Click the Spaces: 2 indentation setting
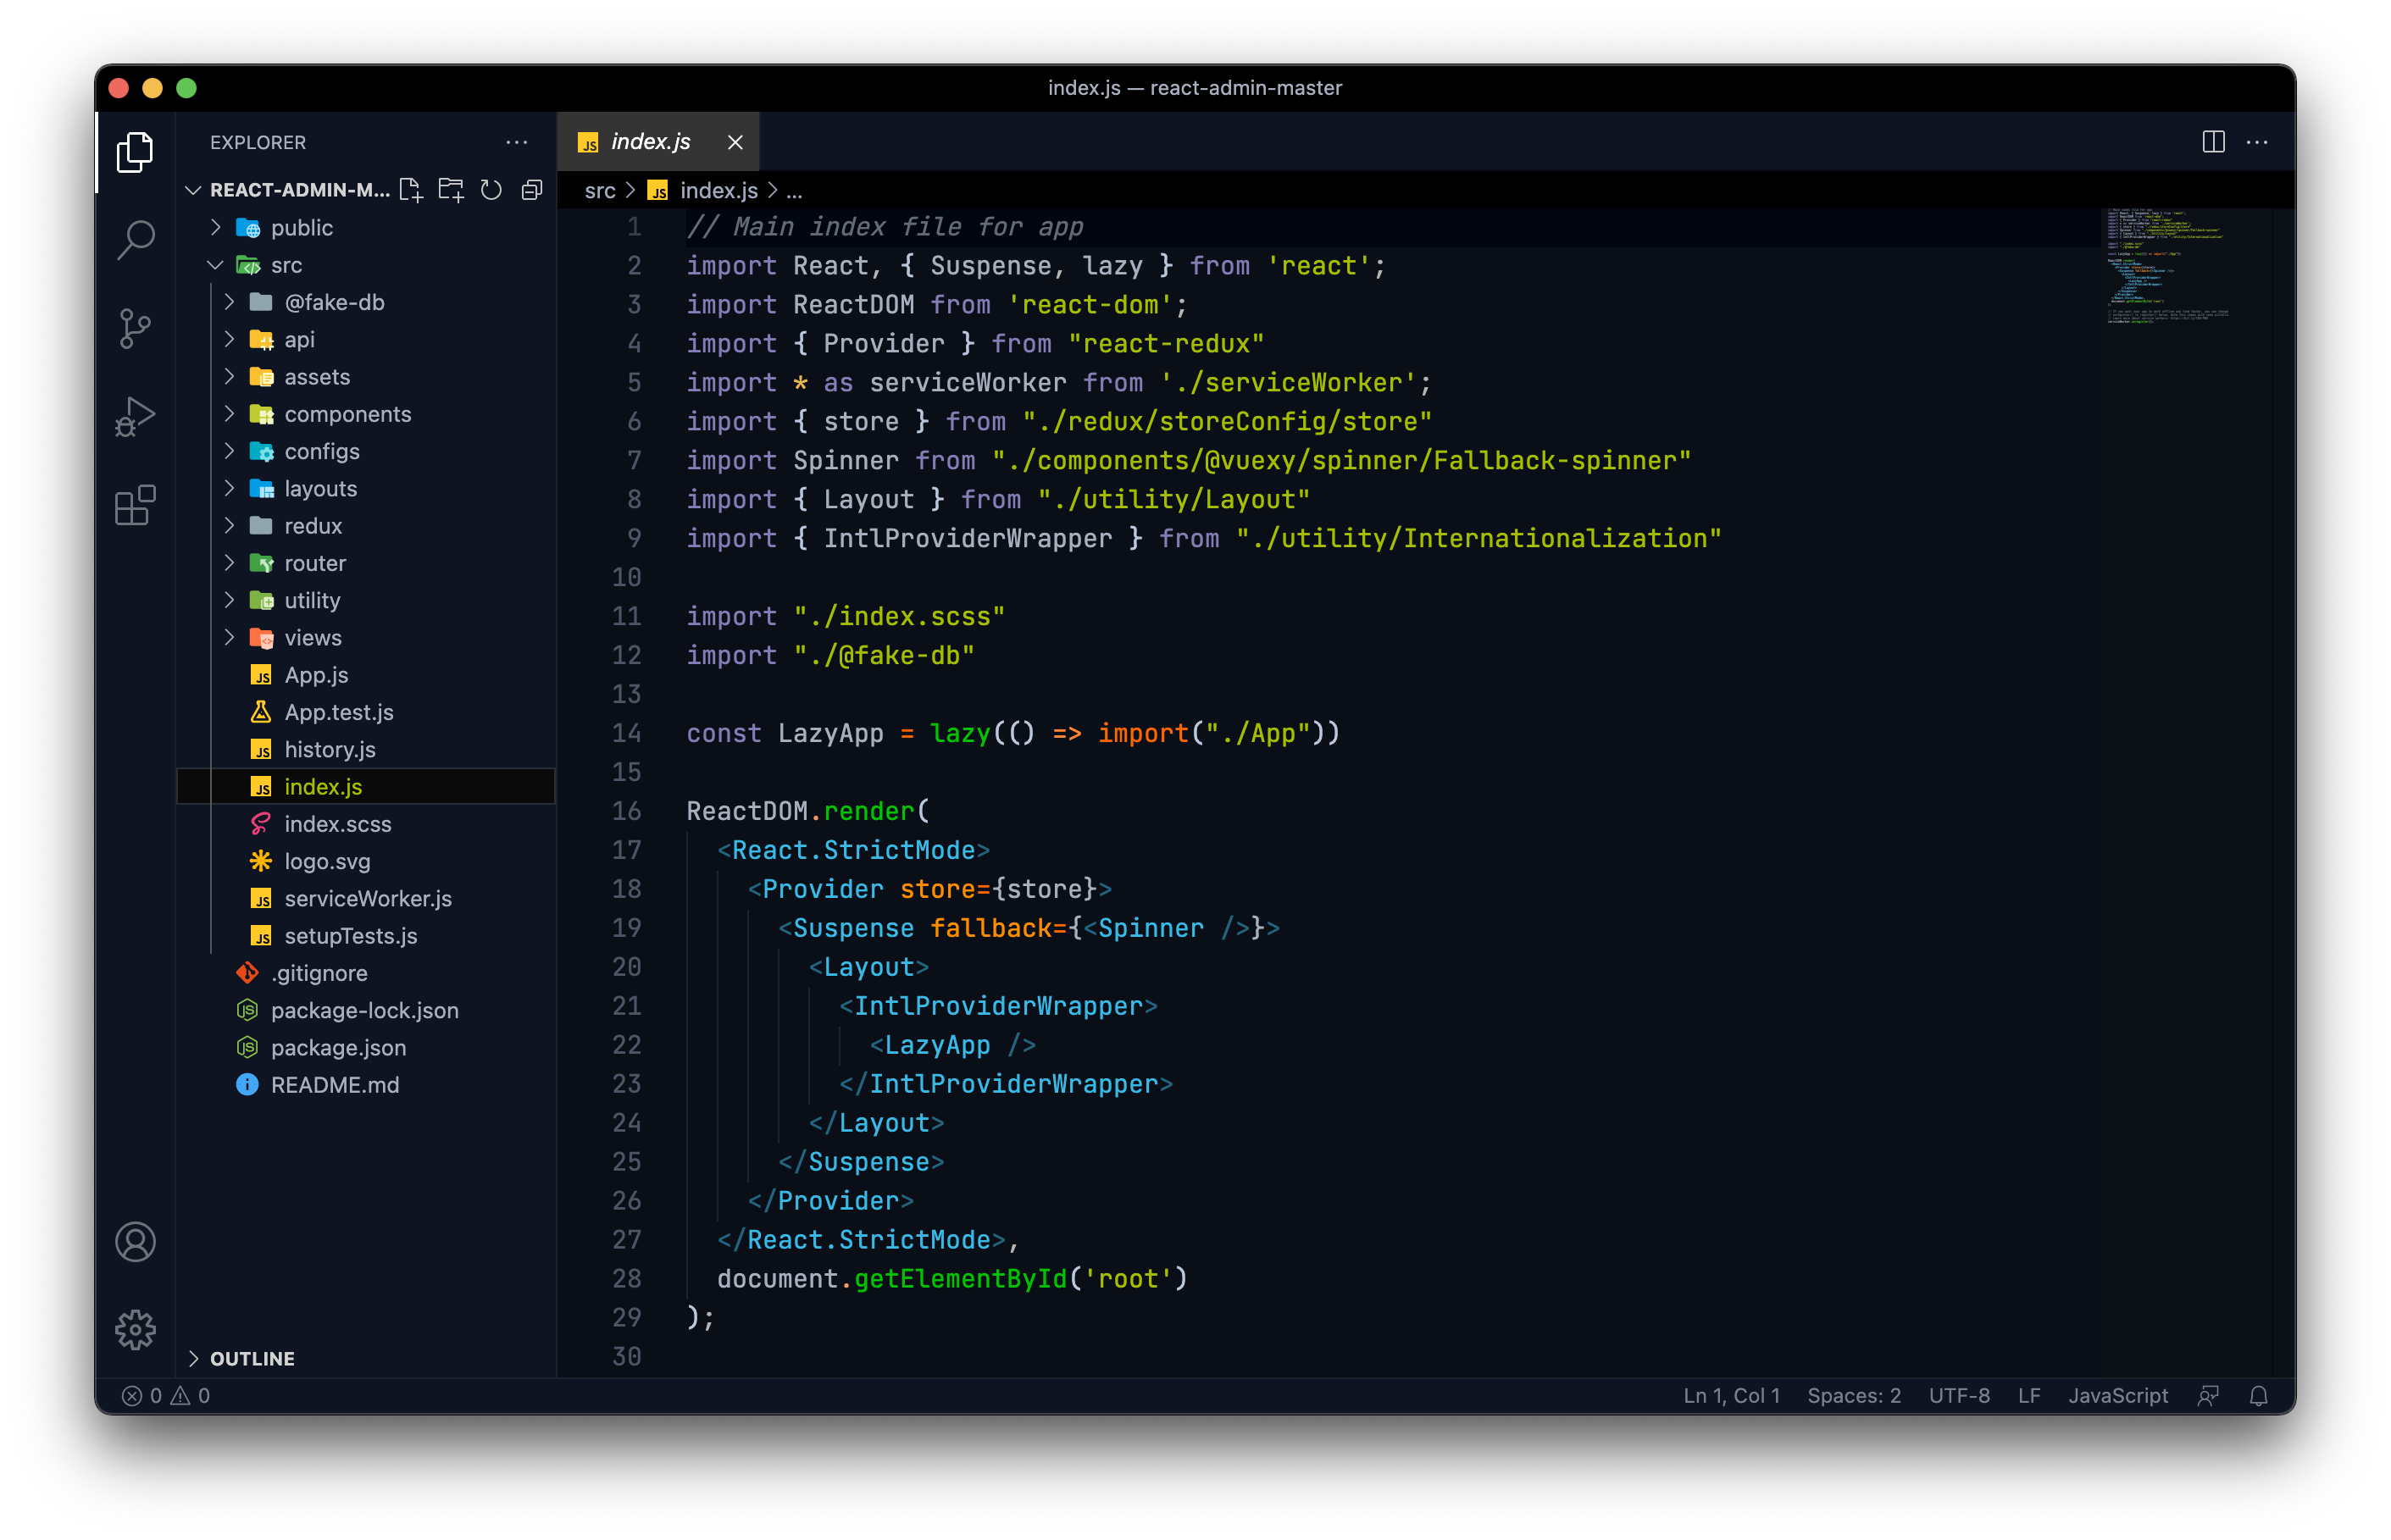This screenshot has width=2391, height=1540. click(x=1853, y=1396)
